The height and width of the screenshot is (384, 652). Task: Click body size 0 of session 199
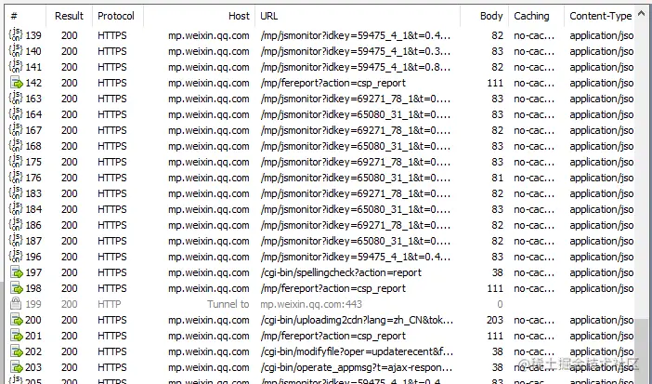coord(500,304)
